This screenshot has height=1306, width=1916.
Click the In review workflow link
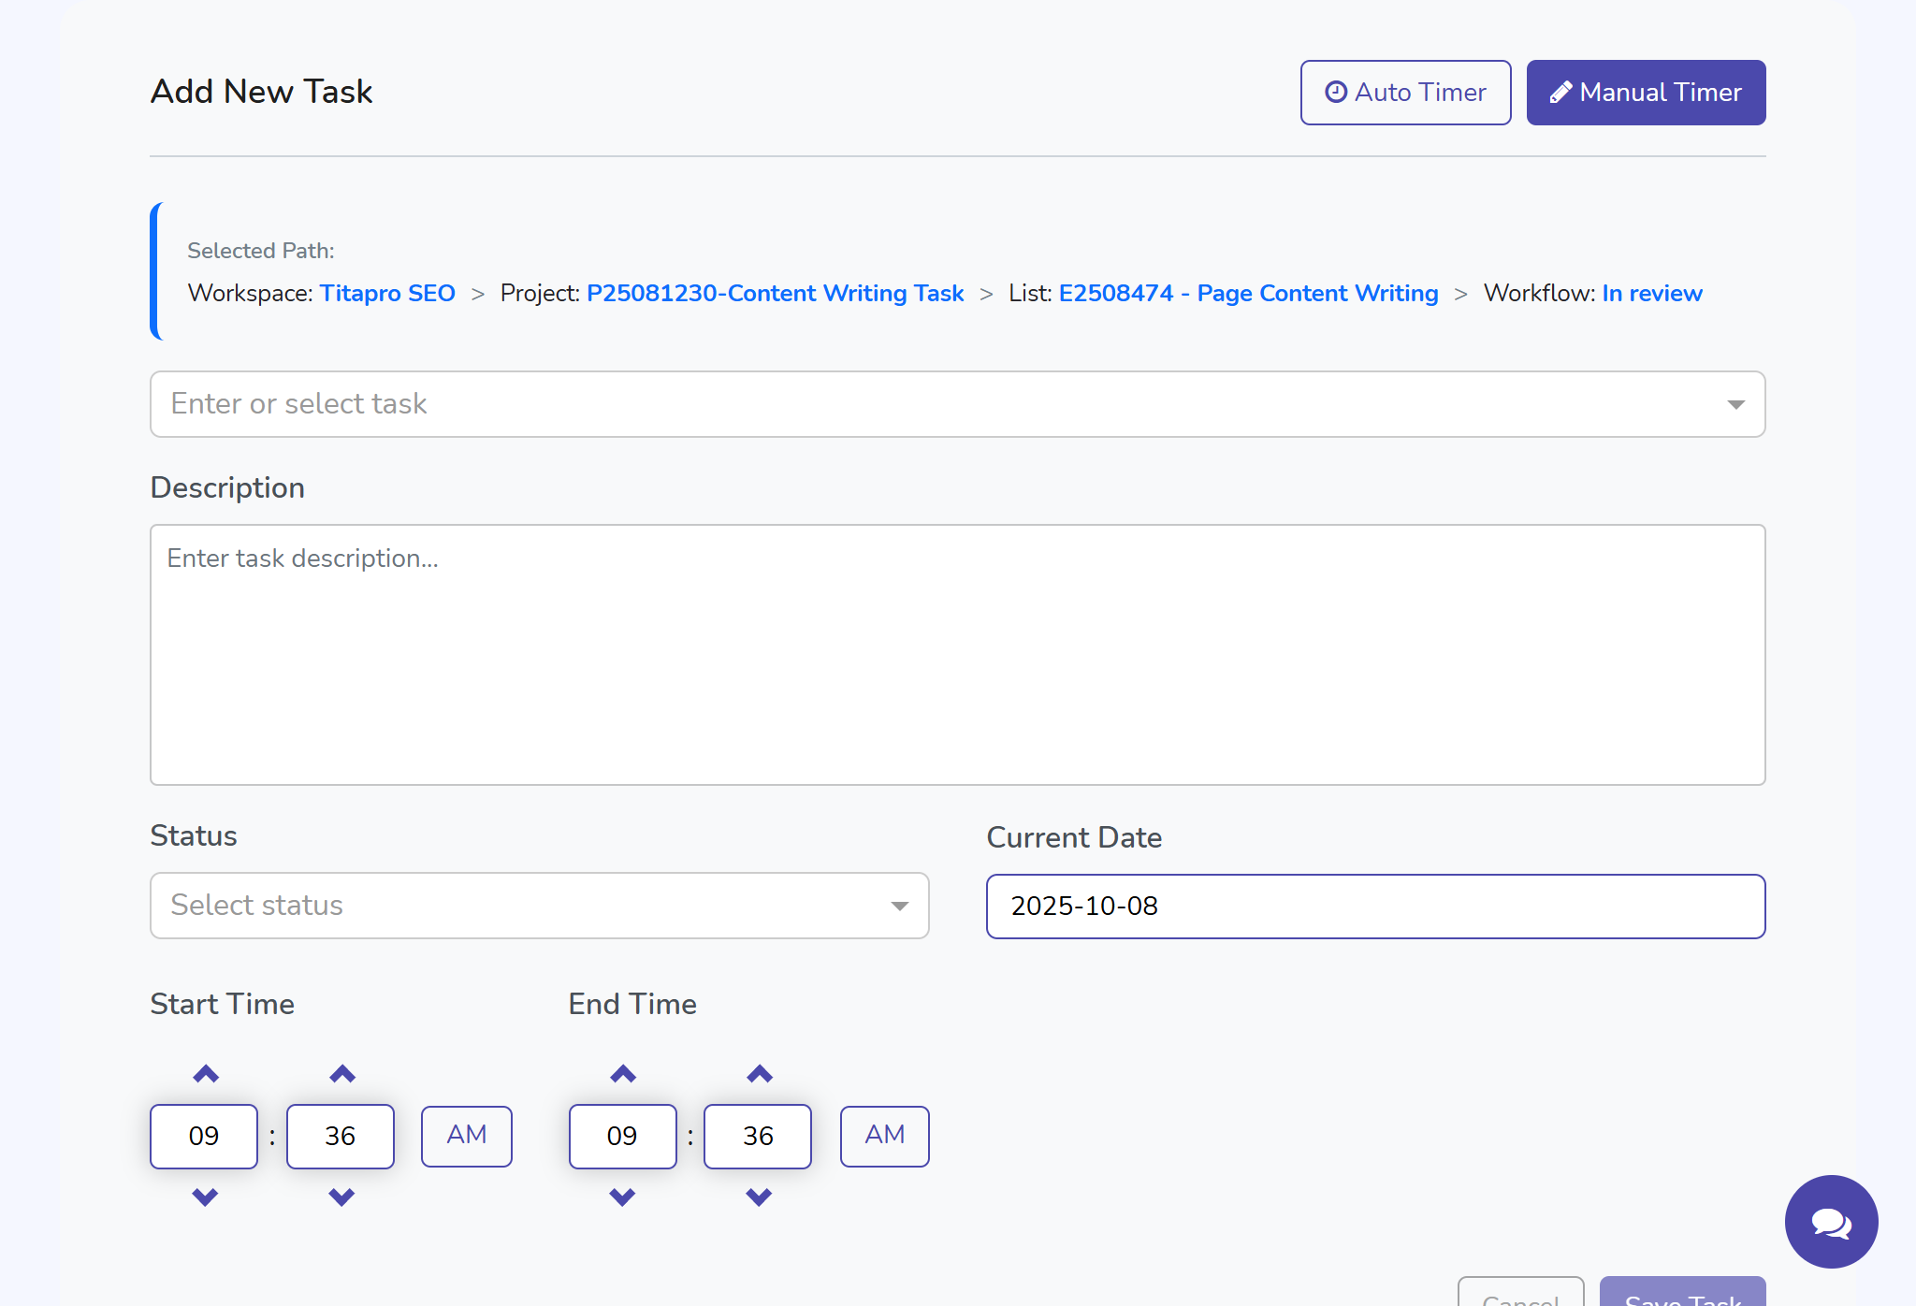[x=1651, y=293]
